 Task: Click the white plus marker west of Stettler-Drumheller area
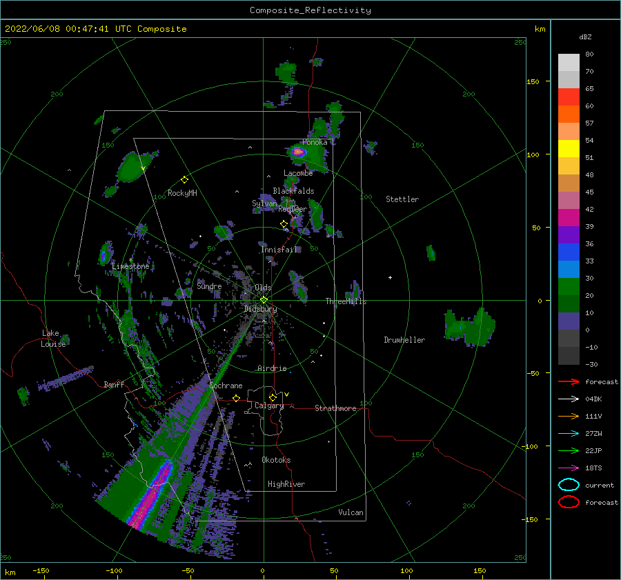pyautogui.click(x=390, y=277)
